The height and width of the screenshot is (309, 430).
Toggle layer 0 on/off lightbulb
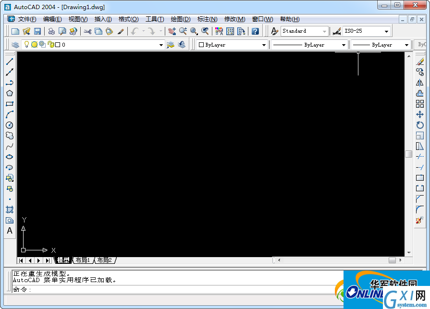click(26, 44)
